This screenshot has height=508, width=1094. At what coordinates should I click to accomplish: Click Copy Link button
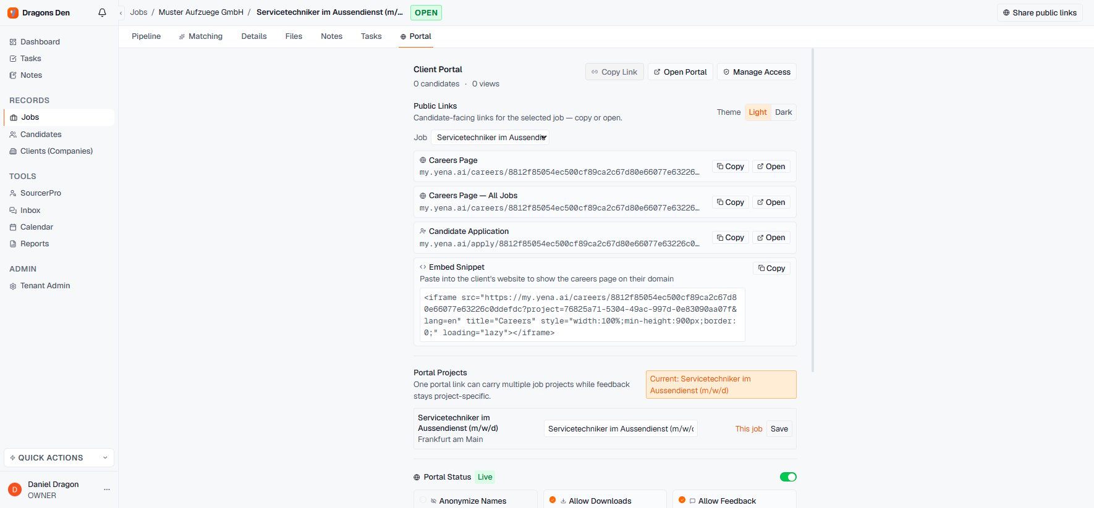click(x=614, y=72)
